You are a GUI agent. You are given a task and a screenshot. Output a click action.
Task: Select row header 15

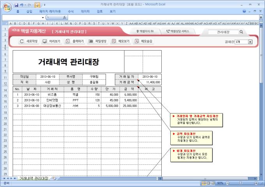pos(5,96)
